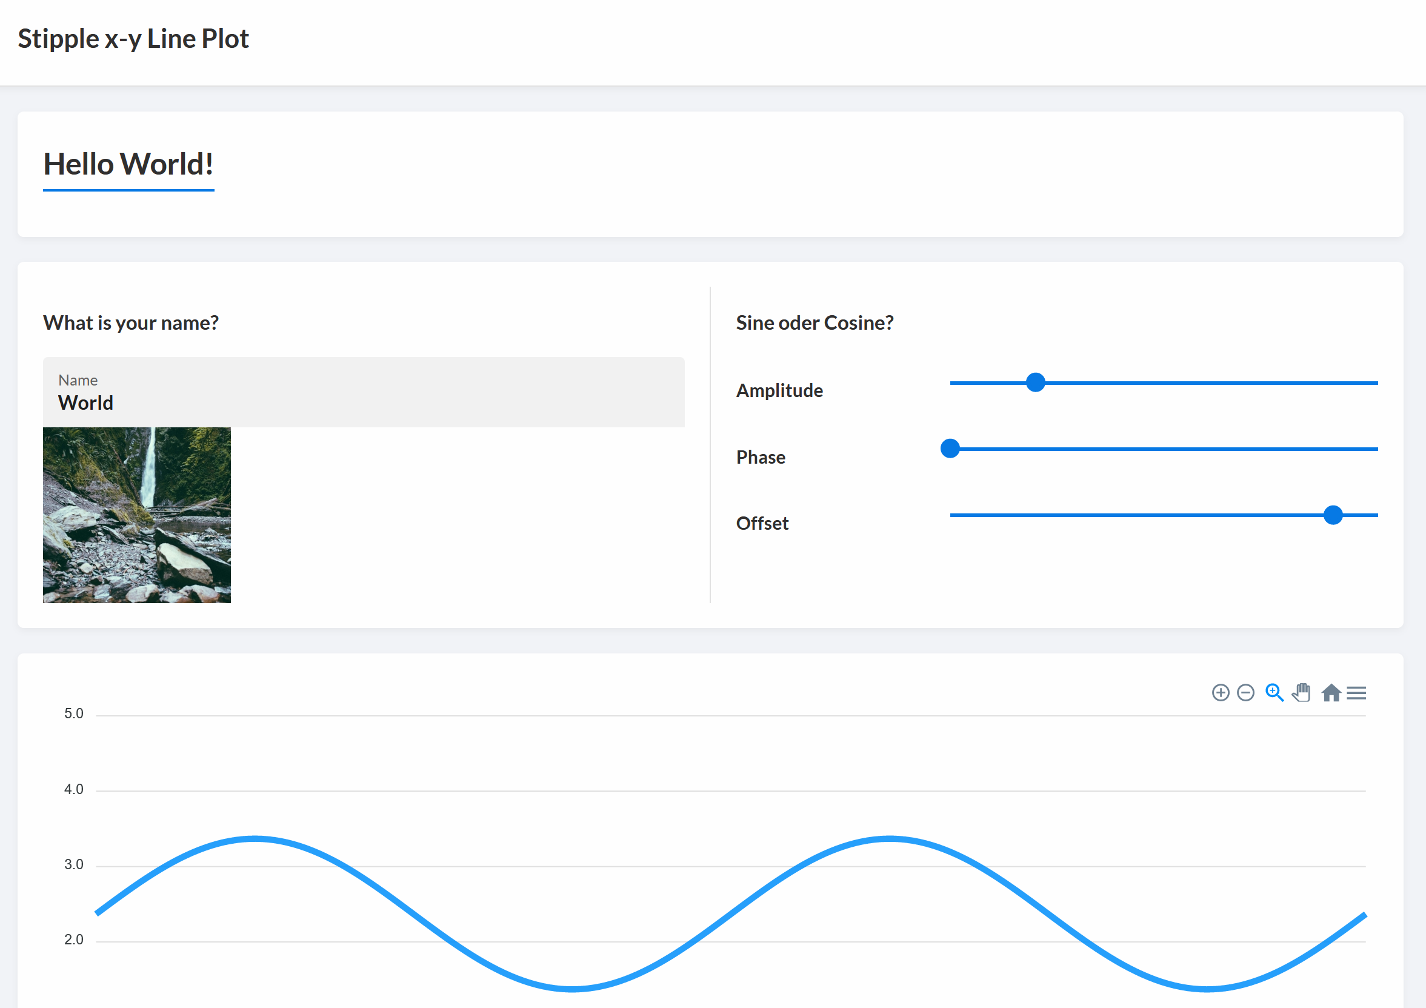
Task: Activate the selection zoom magnifier tool
Action: point(1274,692)
